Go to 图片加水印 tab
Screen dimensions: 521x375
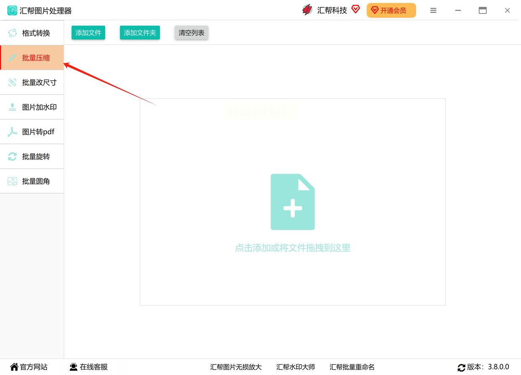(32, 107)
